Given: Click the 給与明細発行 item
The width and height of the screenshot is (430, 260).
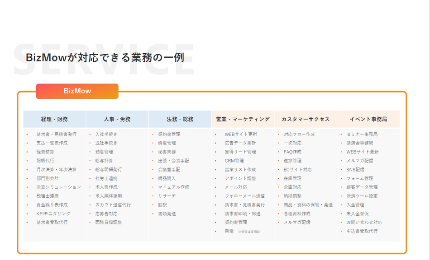Looking at the screenshot, I should coord(109,170).
